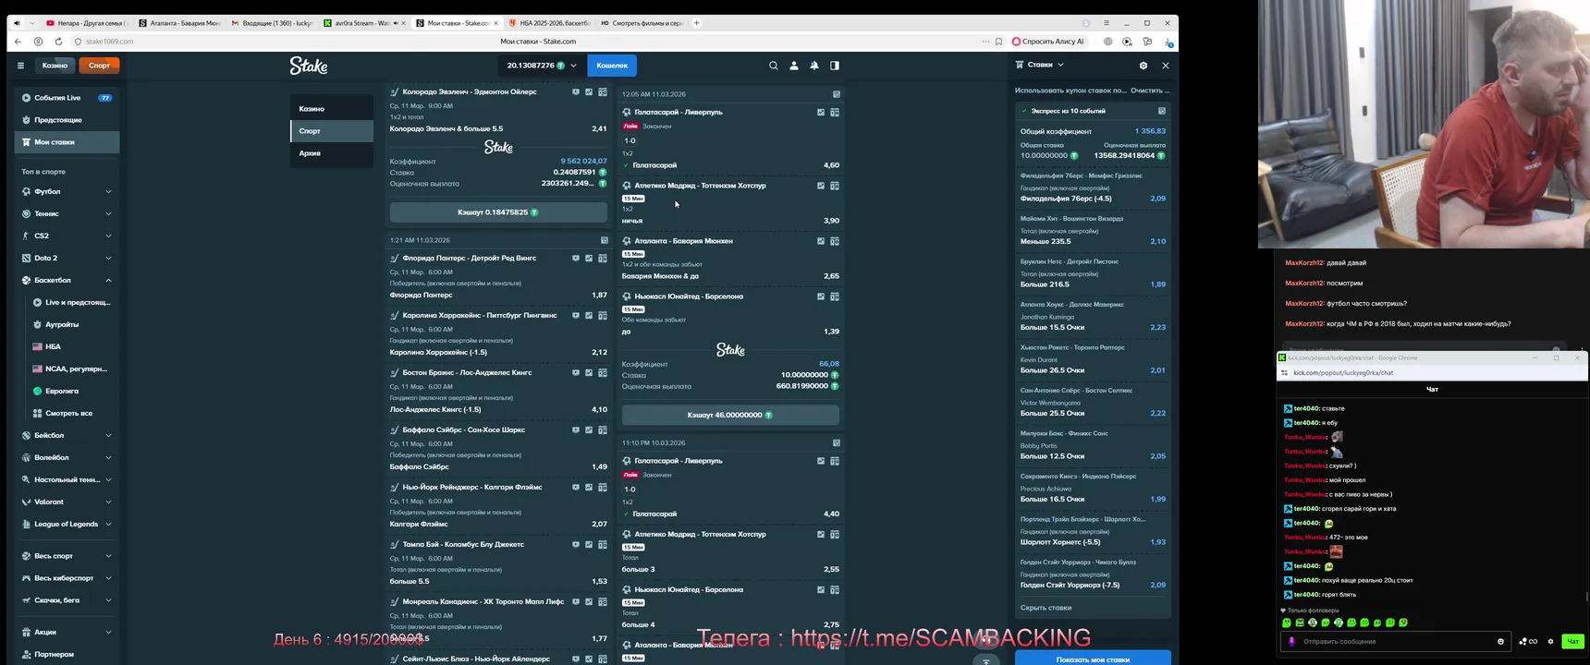Open receipt icon for 1:21 AM bet
The width and height of the screenshot is (1590, 665).
click(604, 240)
